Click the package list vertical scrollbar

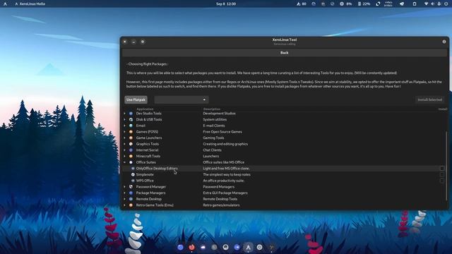pyautogui.click(x=446, y=167)
